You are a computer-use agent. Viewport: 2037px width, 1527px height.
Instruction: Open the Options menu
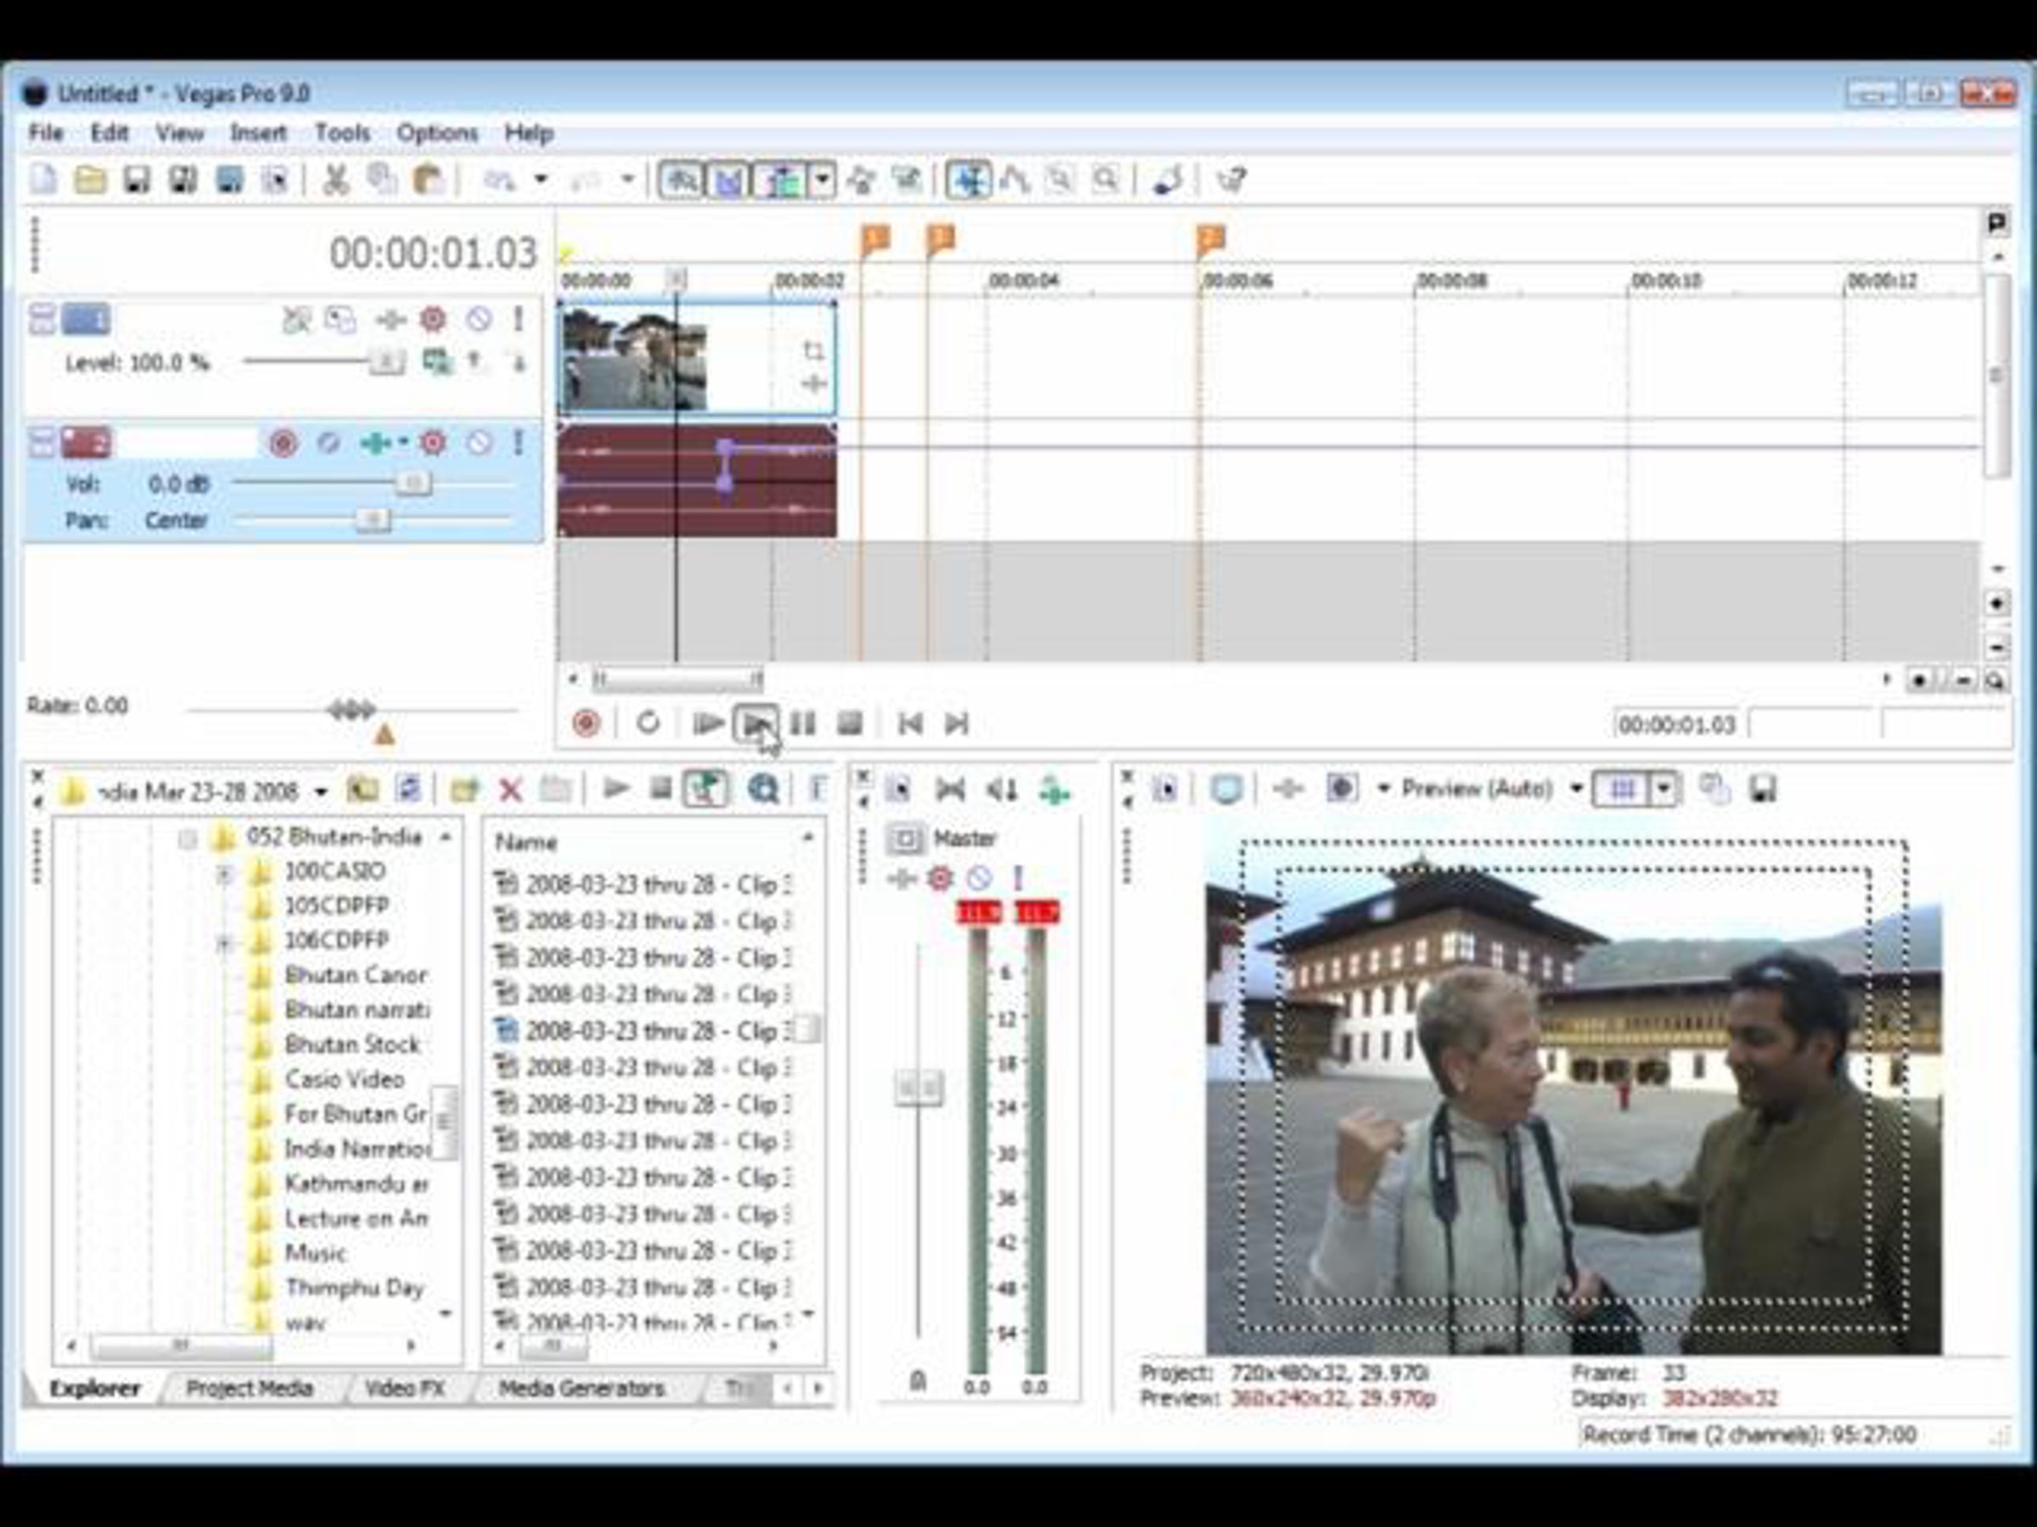pyautogui.click(x=437, y=132)
